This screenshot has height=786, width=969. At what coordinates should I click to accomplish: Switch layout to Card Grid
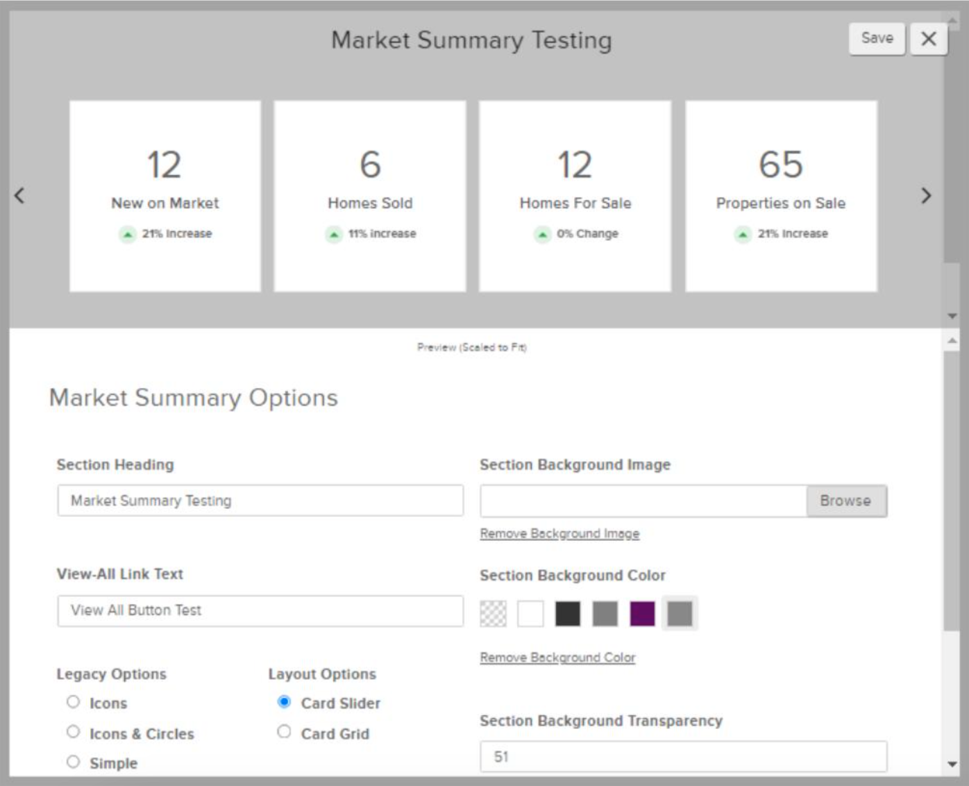(284, 732)
